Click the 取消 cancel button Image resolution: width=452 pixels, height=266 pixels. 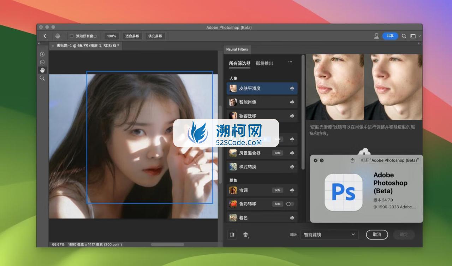(377, 235)
